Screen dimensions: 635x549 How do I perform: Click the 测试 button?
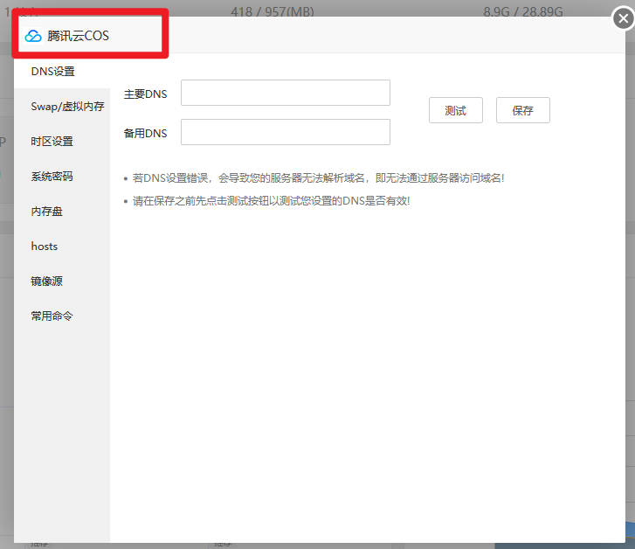(456, 110)
